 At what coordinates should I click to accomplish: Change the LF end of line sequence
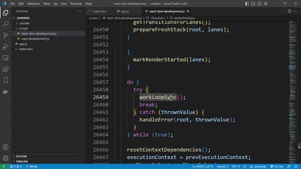tap(245, 167)
